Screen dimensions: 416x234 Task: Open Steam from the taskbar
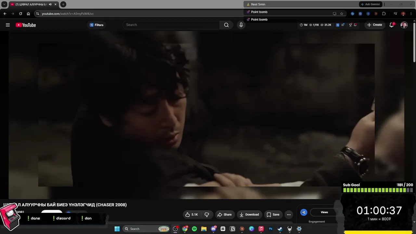coord(280,229)
